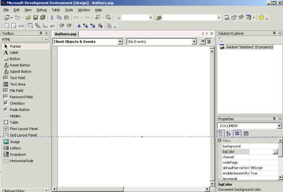Screen dimensions: 283x192
Task: Pin the Toolbox panel with pushpin
Action: pos(41,33)
